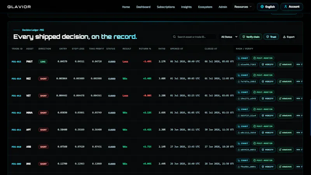Open the chart for APT trade PEG-011

click(243, 126)
